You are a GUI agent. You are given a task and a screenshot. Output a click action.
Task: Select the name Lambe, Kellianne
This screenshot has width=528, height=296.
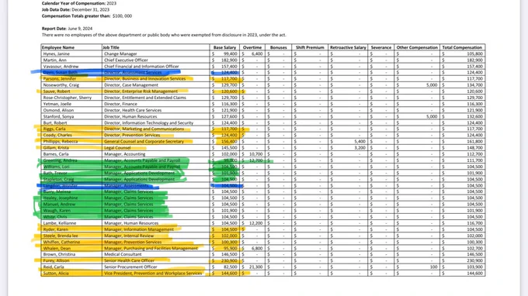click(x=59, y=223)
